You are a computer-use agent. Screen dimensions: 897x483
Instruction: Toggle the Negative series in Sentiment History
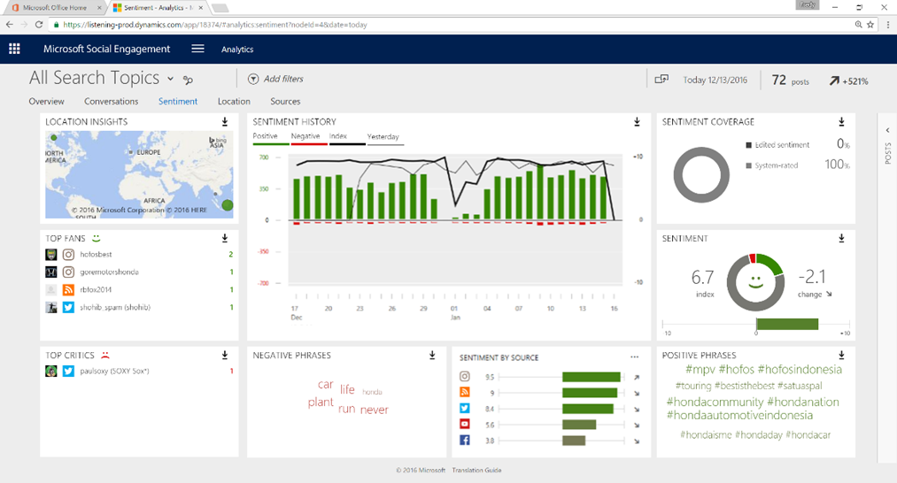point(305,137)
